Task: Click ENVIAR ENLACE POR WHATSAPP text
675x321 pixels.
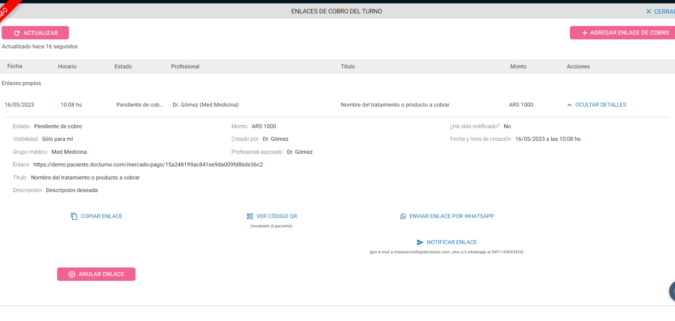Action: 451,216
